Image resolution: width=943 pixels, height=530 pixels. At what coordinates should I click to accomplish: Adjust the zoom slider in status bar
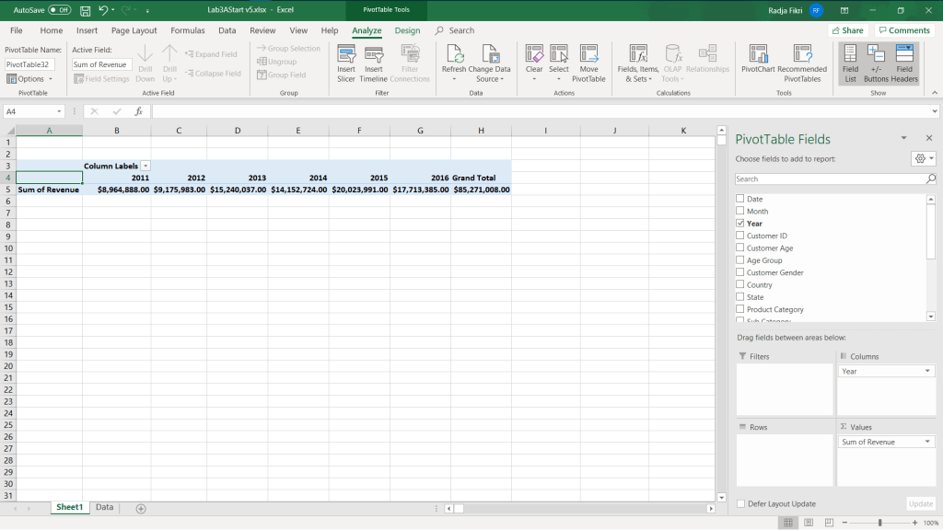[879, 523]
